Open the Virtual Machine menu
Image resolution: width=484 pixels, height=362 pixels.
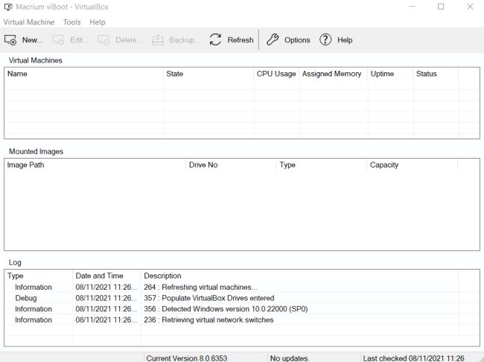coord(29,22)
